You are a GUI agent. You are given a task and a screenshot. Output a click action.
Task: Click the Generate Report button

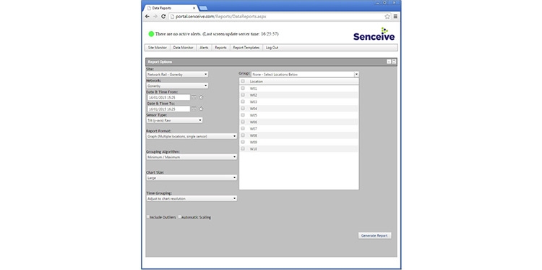(374, 235)
